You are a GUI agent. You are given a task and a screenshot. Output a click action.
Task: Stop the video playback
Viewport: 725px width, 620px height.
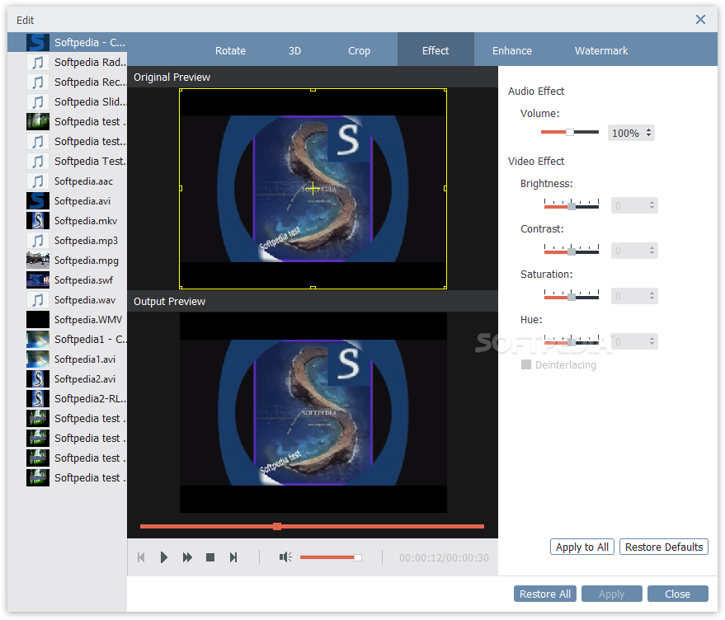[x=210, y=557]
